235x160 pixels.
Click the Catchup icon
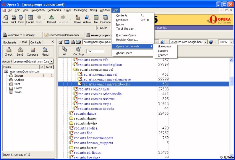[78, 51]
